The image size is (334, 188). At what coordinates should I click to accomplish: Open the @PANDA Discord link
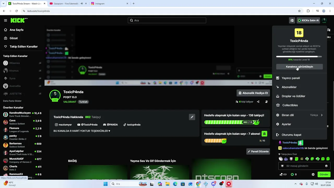(x=110, y=125)
